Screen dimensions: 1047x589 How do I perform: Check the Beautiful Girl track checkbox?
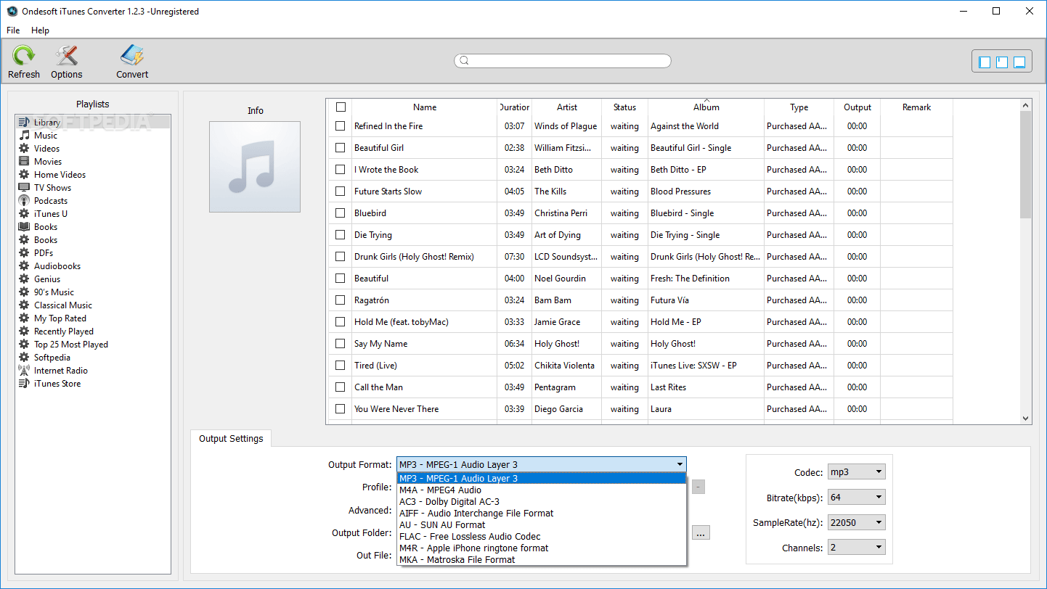(x=340, y=147)
